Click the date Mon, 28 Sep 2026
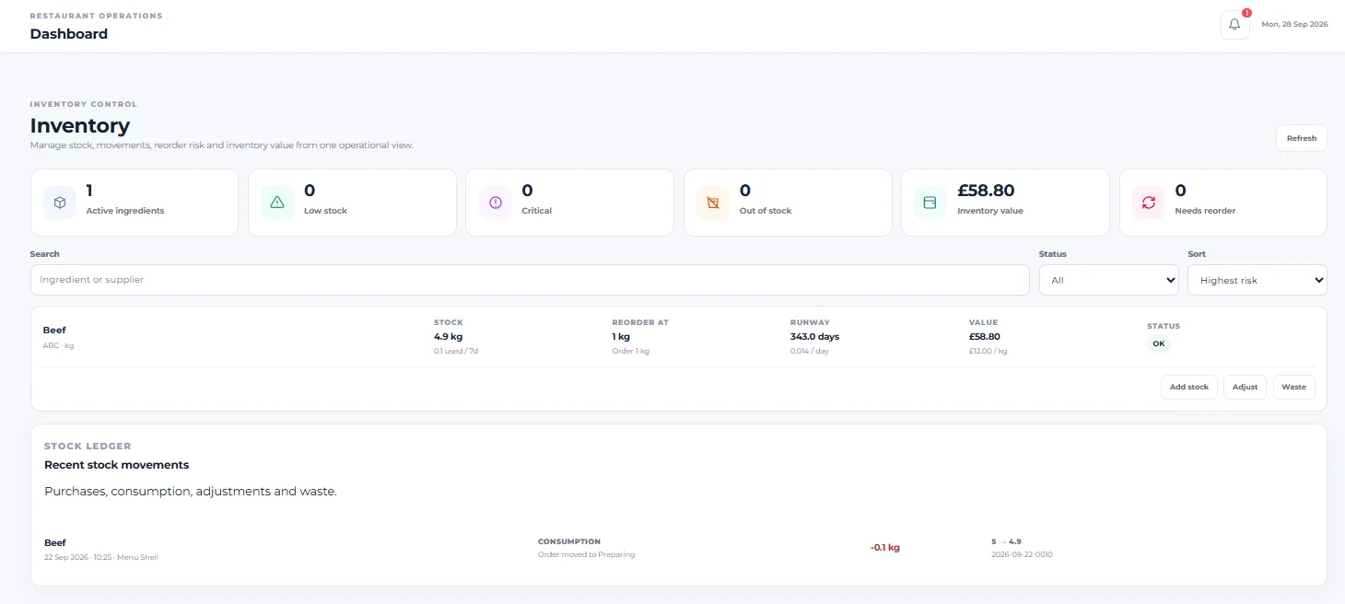 1294,25
